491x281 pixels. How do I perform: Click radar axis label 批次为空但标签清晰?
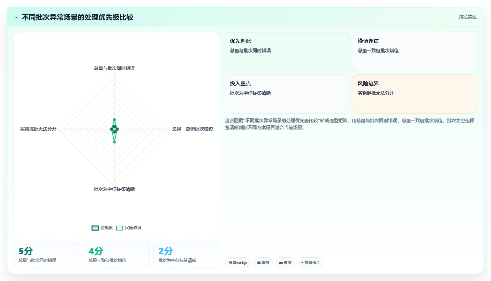point(114,189)
